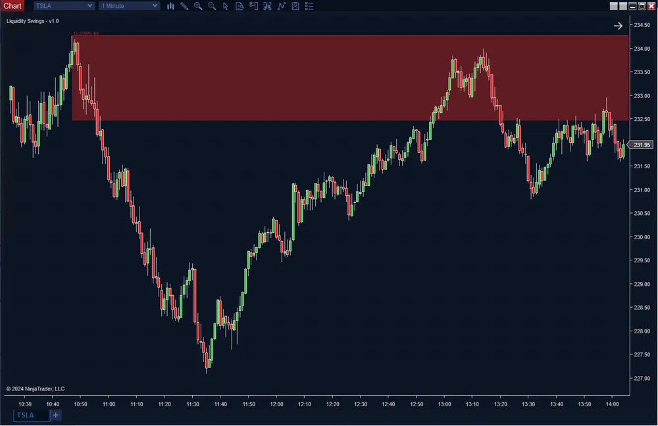Click the strategies toolbar toggle icon
Viewport: 658px width, 426px height.
tap(281, 6)
